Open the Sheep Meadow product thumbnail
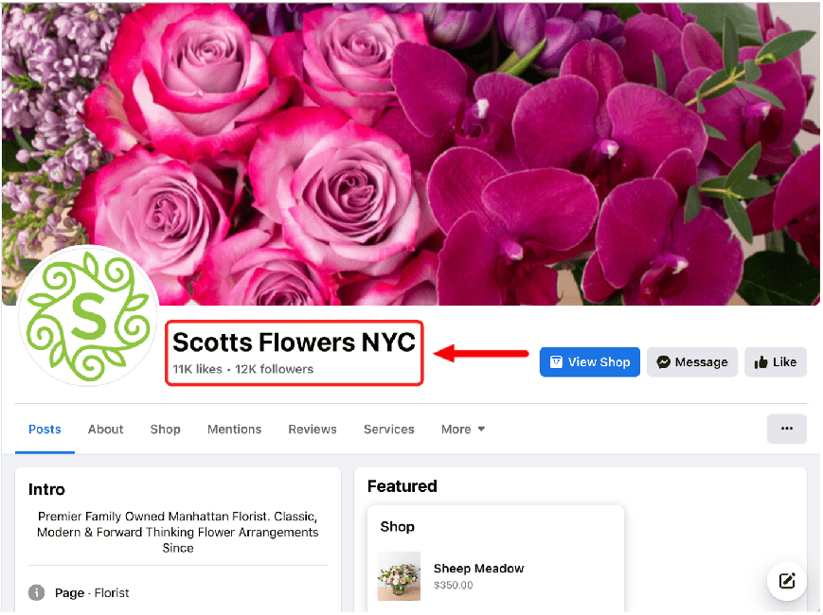The height and width of the screenshot is (615, 823). pyautogui.click(x=399, y=575)
